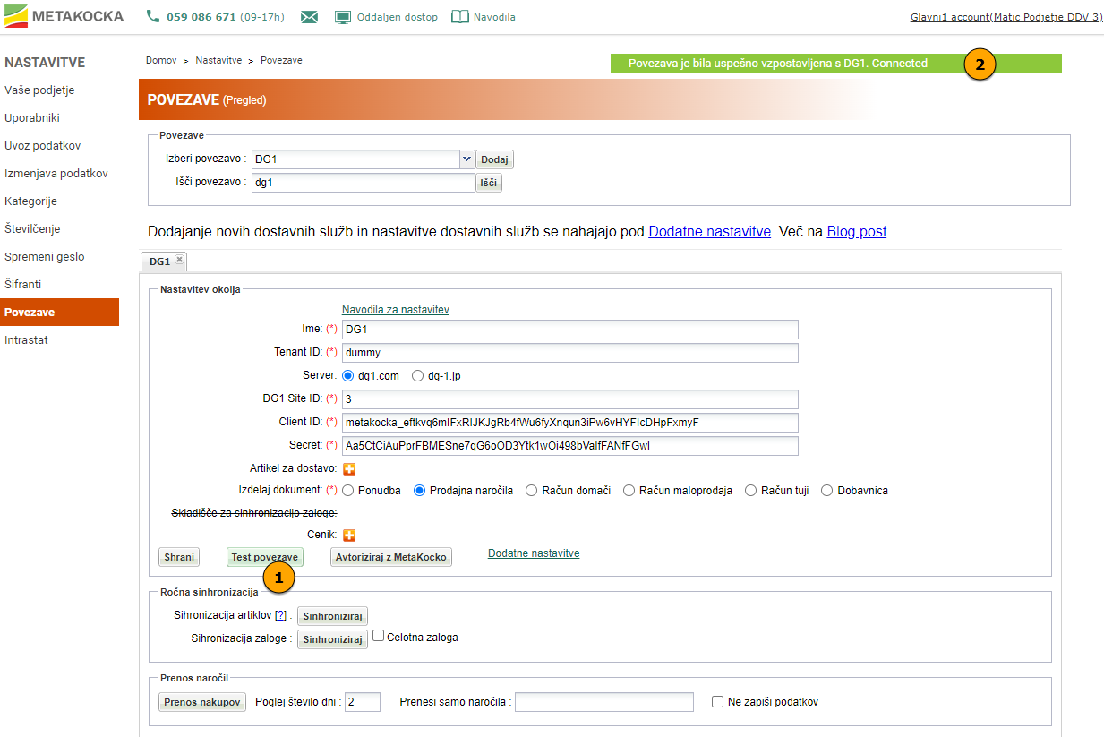Choose Prodajna naročila document type
Screen dimensions: 1104x737
click(x=420, y=491)
